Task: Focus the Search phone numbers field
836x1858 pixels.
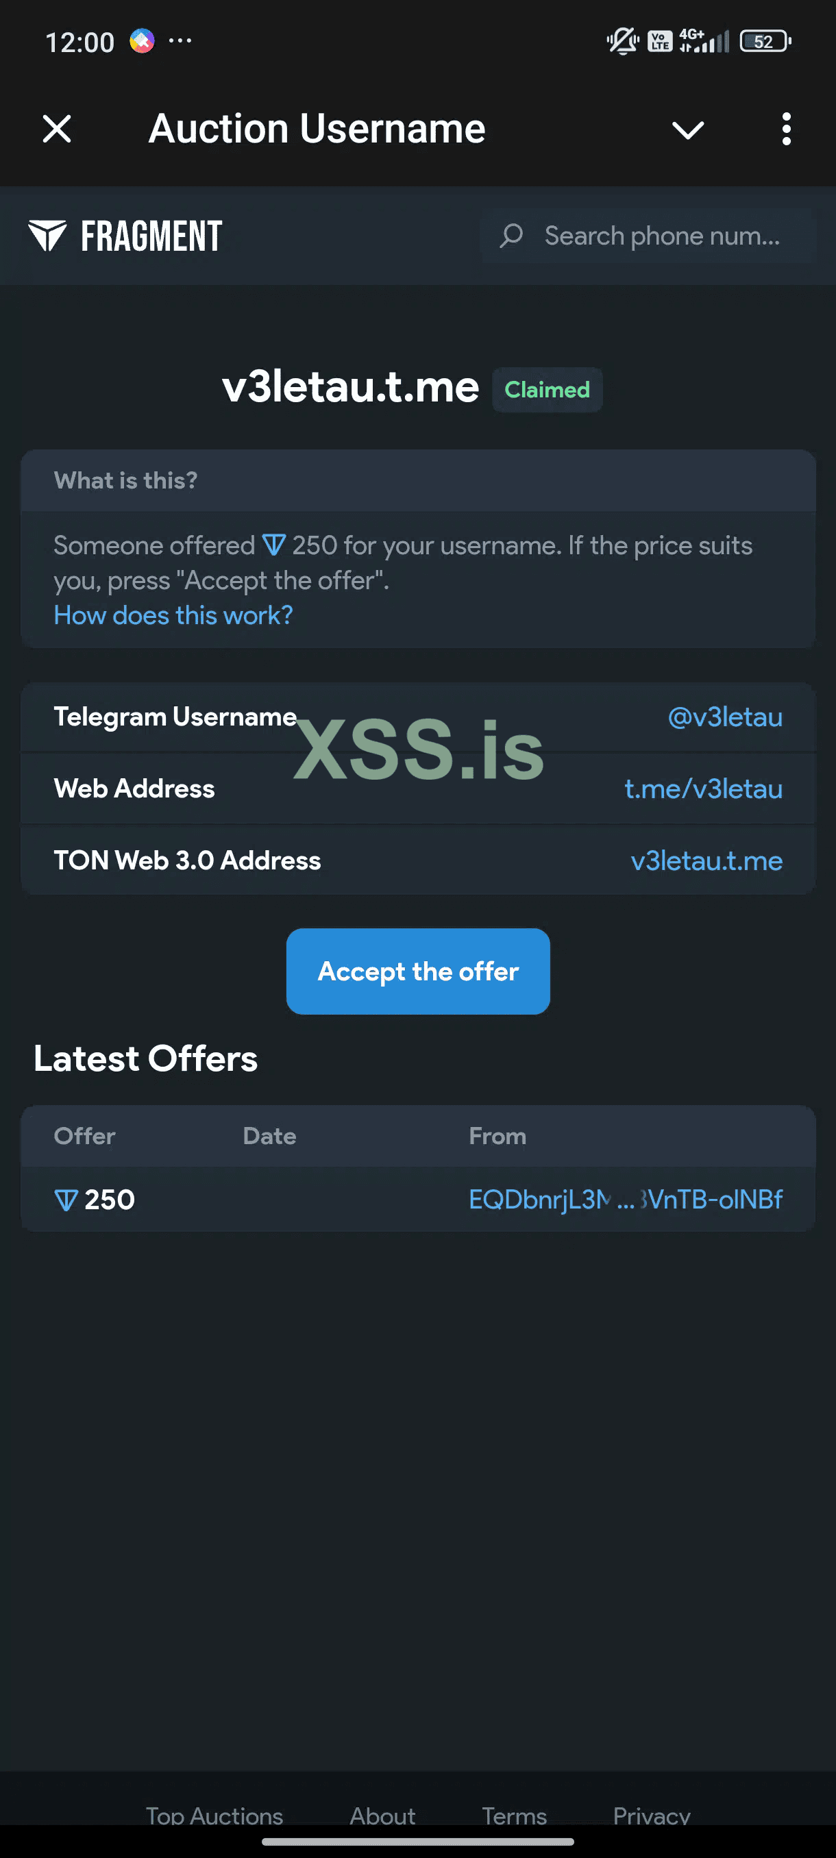Action: [661, 236]
